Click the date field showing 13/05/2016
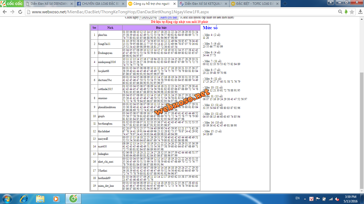The image size is (364, 204). pyautogui.click(x=148, y=18)
